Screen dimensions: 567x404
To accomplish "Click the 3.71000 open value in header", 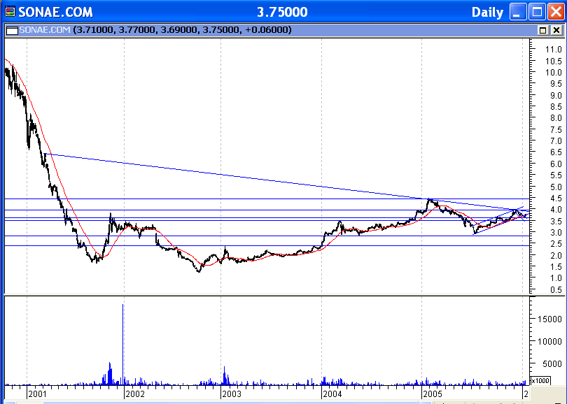I will click(x=95, y=29).
